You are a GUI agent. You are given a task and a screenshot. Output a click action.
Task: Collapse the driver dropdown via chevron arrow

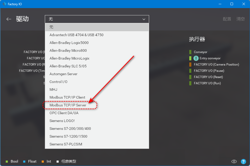pos(144,19)
